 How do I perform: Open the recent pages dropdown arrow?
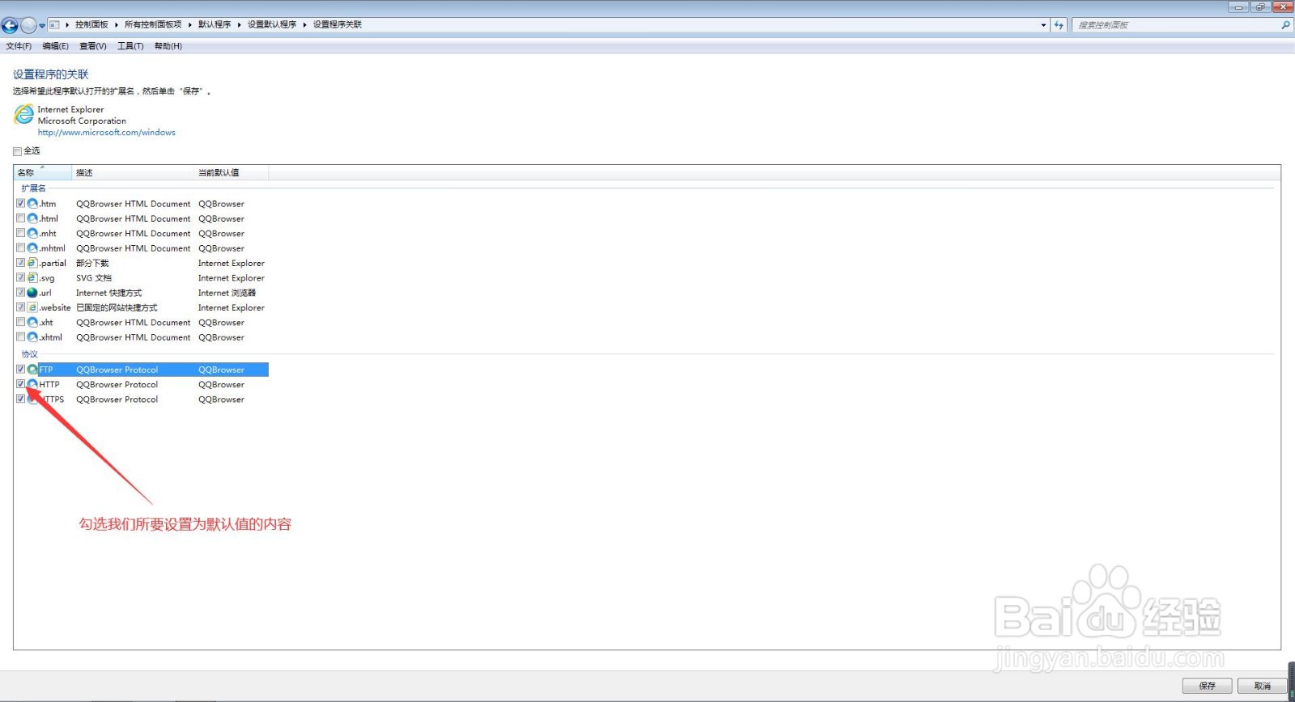pyautogui.click(x=42, y=26)
